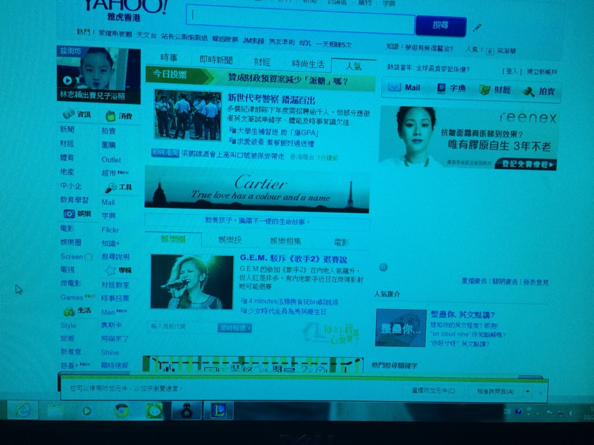Open headline 新世代考警察 錯漏百出
Screen dimensions: 594x445
click(271, 100)
